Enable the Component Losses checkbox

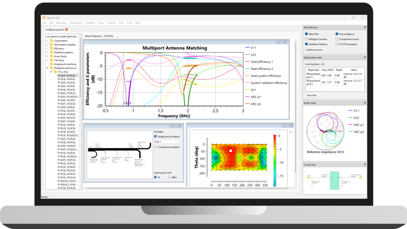[337, 39]
